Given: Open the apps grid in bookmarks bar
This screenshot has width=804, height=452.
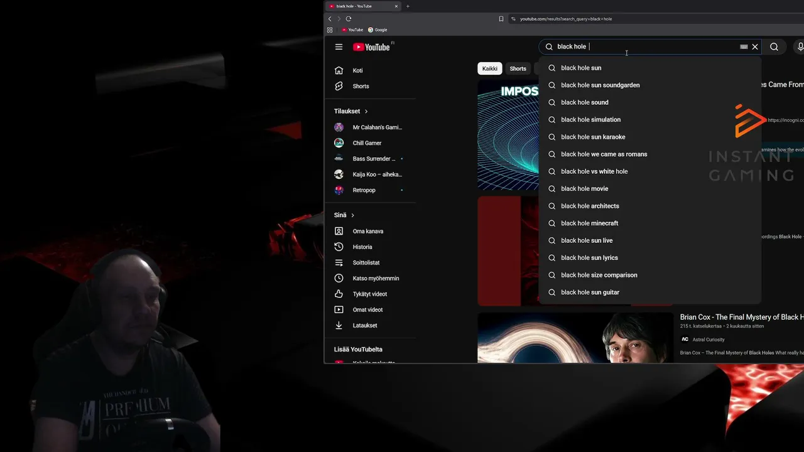Looking at the screenshot, I should click(x=330, y=30).
